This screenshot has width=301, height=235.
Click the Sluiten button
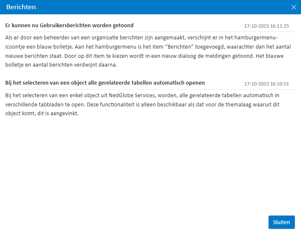281,222
